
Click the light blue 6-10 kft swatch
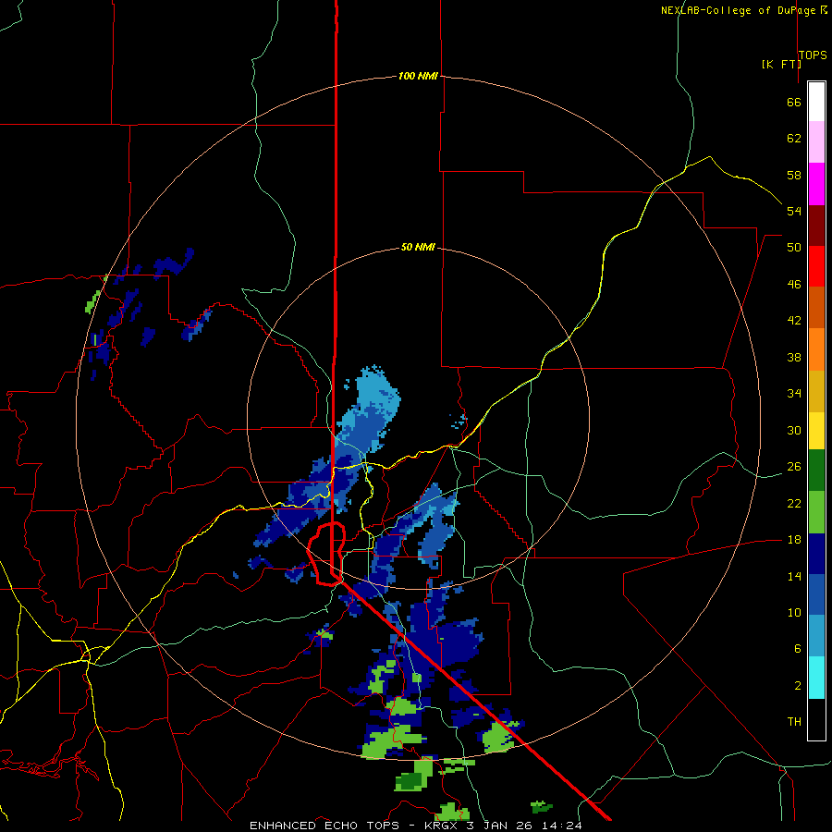click(x=816, y=636)
